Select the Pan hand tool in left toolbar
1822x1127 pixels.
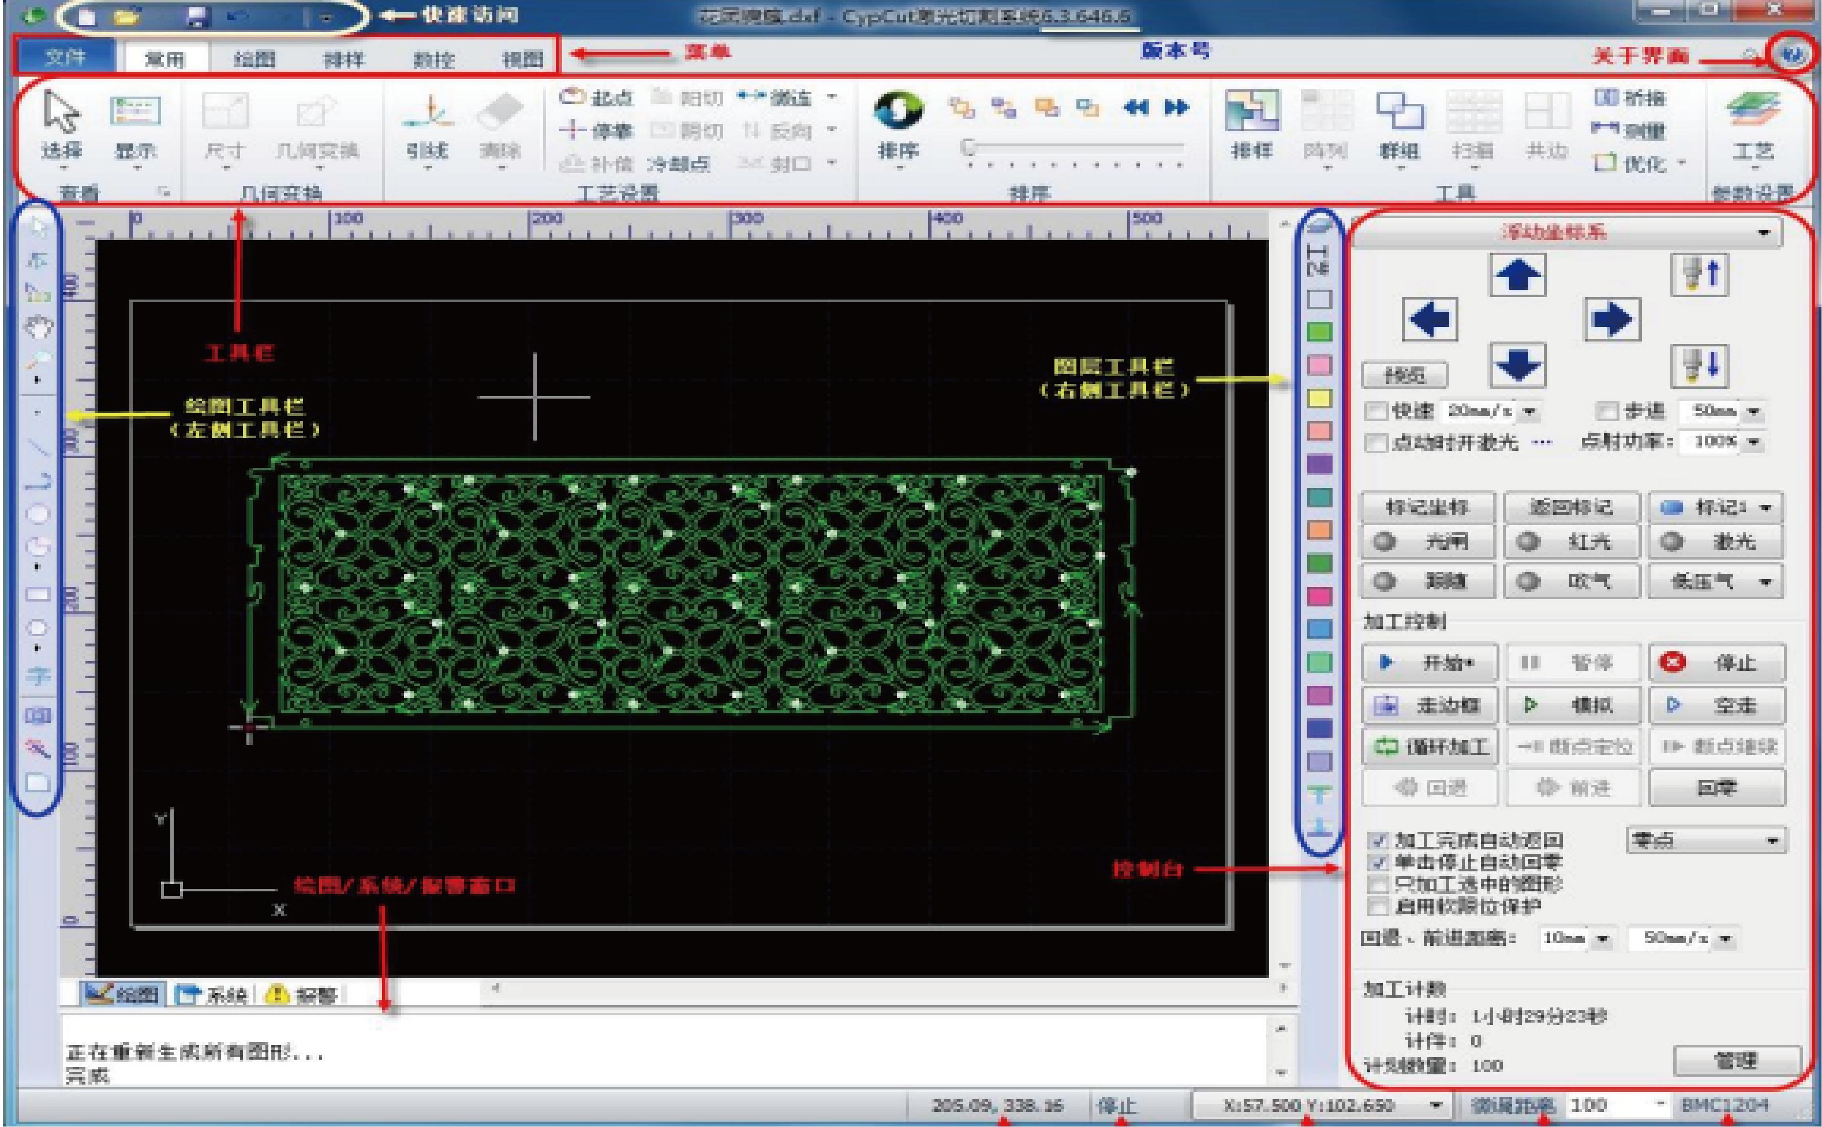(38, 326)
